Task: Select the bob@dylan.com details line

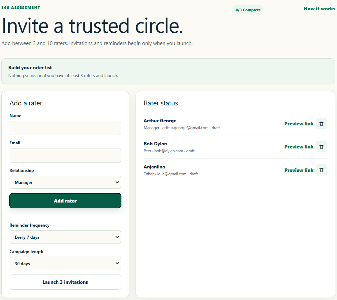Action: point(169,151)
